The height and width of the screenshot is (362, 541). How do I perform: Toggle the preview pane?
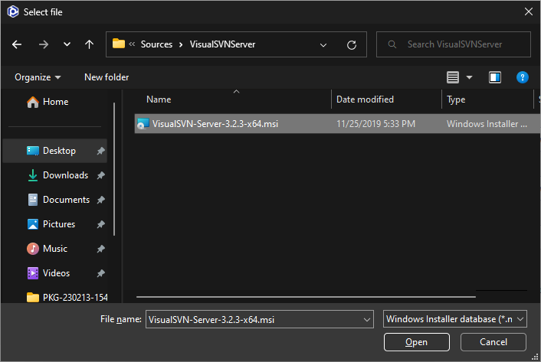(495, 77)
